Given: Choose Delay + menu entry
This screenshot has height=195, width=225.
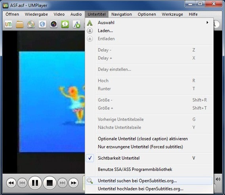Looking at the screenshot, I should point(149,58).
